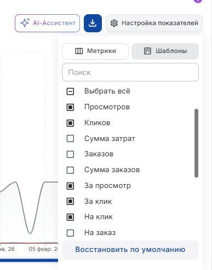Switch to the Метрики tab
Viewport: 212px width, 270px height.
pos(95,51)
